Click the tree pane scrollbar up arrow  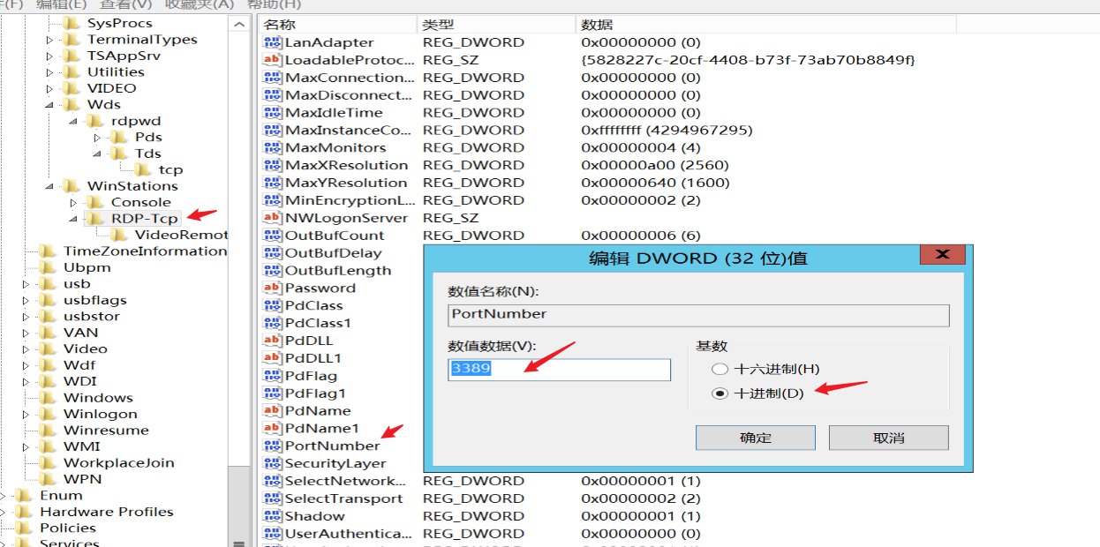239,25
